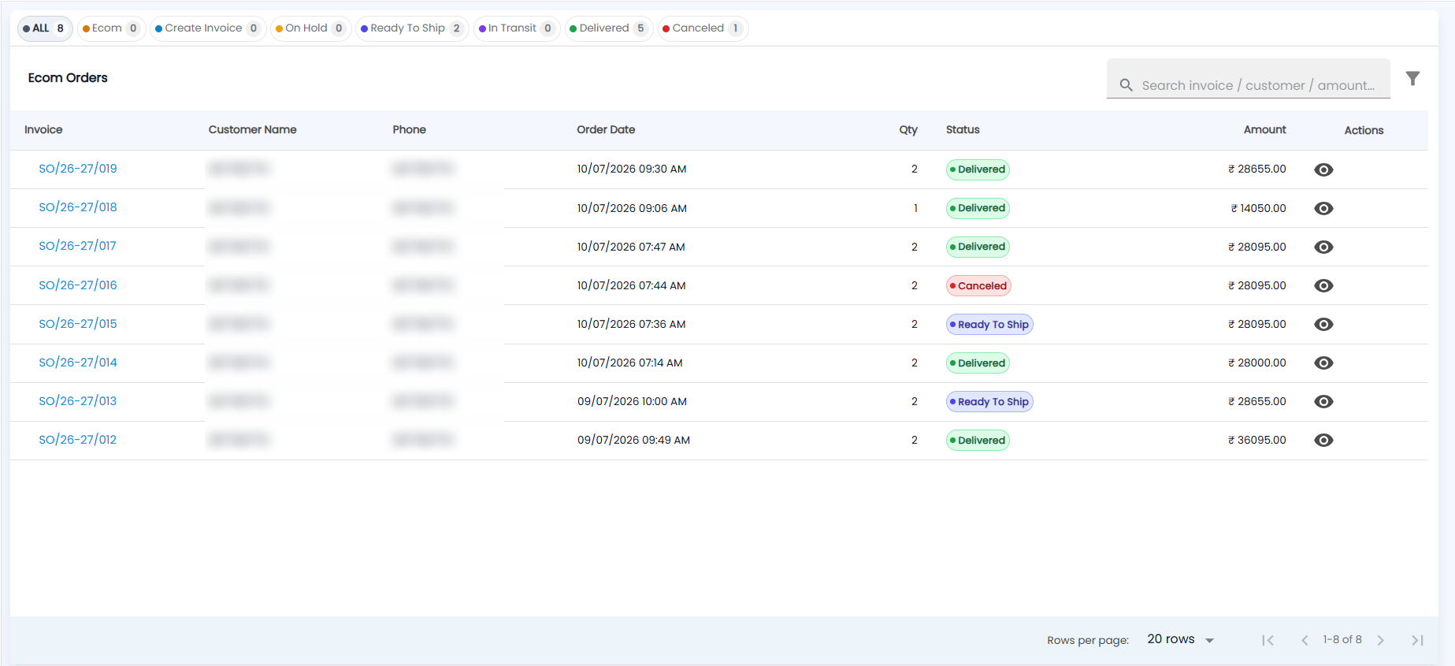
Task: Click the search invoice/customer/amount field
Action: (x=1248, y=79)
